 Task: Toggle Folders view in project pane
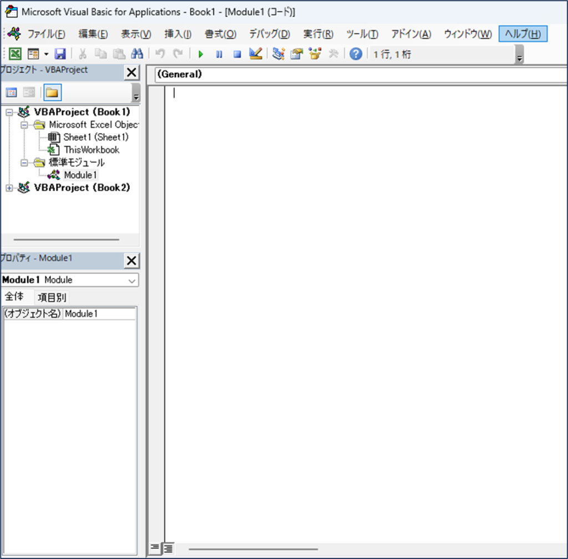(x=52, y=93)
